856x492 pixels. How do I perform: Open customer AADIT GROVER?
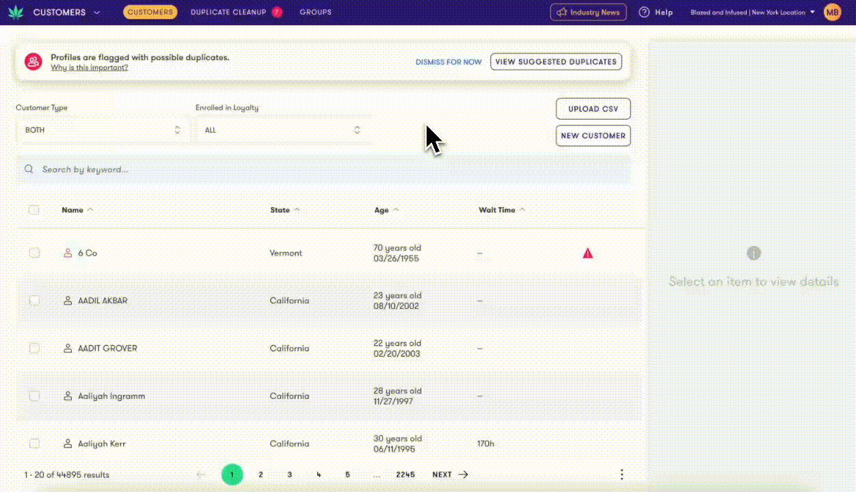click(x=107, y=348)
